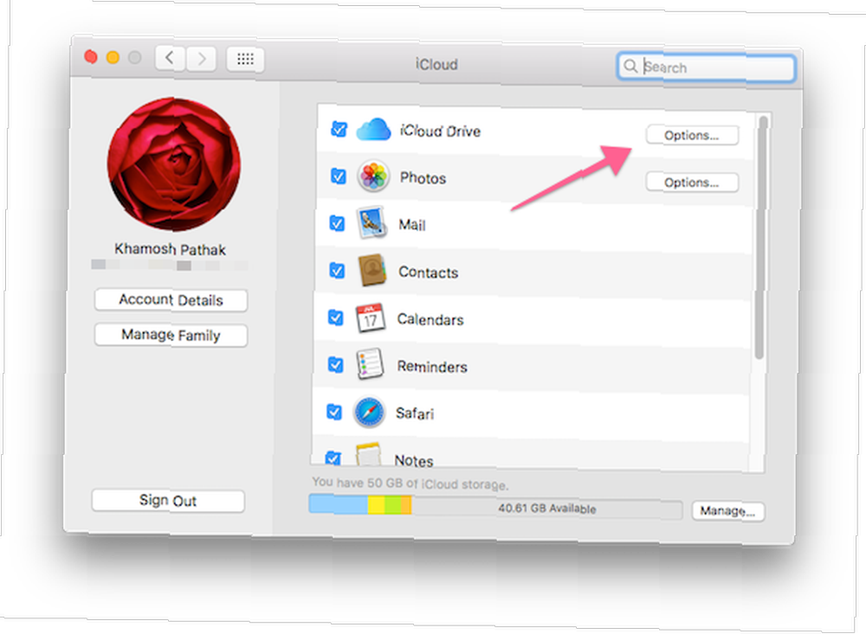Click the 'Notes' label
866x634 pixels.
click(x=414, y=460)
